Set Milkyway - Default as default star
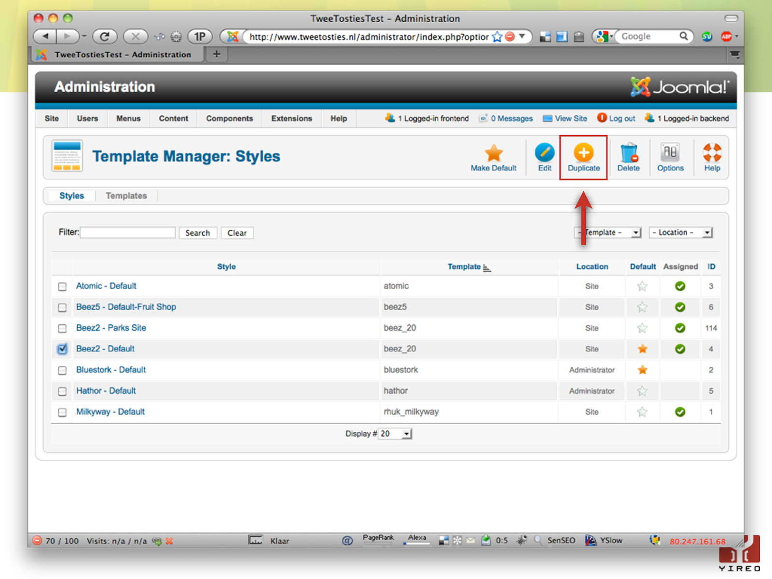Image resolution: width=772 pixels, height=579 pixels. (x=642, y=412)
